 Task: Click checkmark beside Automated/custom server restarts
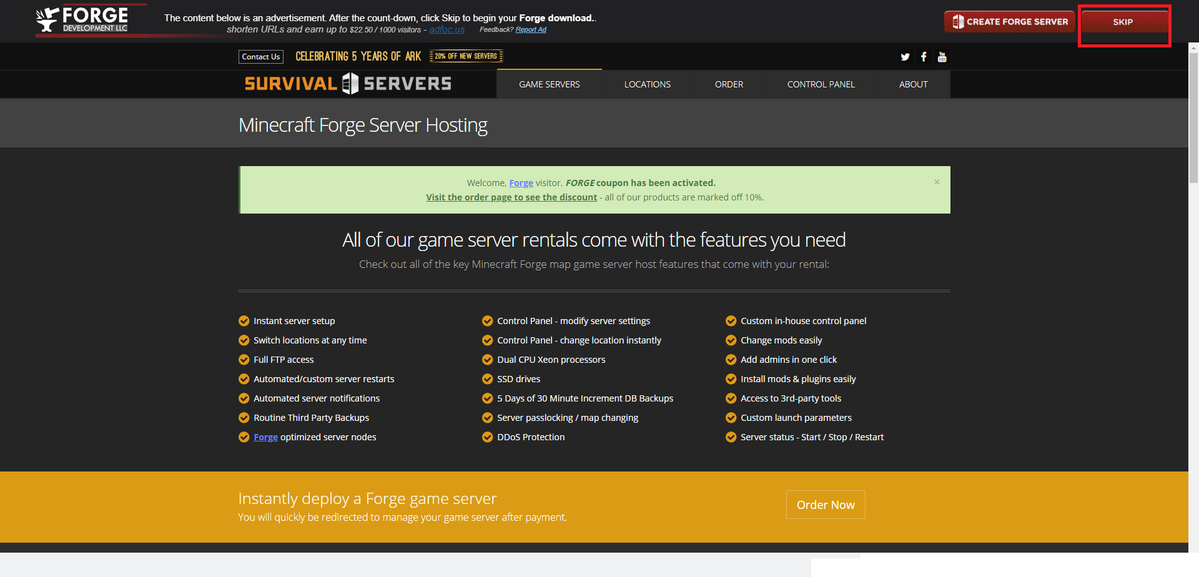[244, 379]
